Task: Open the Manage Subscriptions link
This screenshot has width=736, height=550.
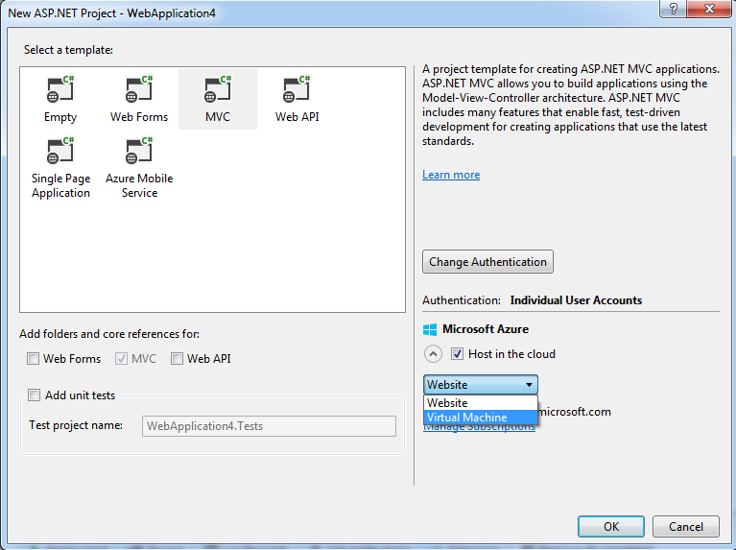Action: coord(479,427)
